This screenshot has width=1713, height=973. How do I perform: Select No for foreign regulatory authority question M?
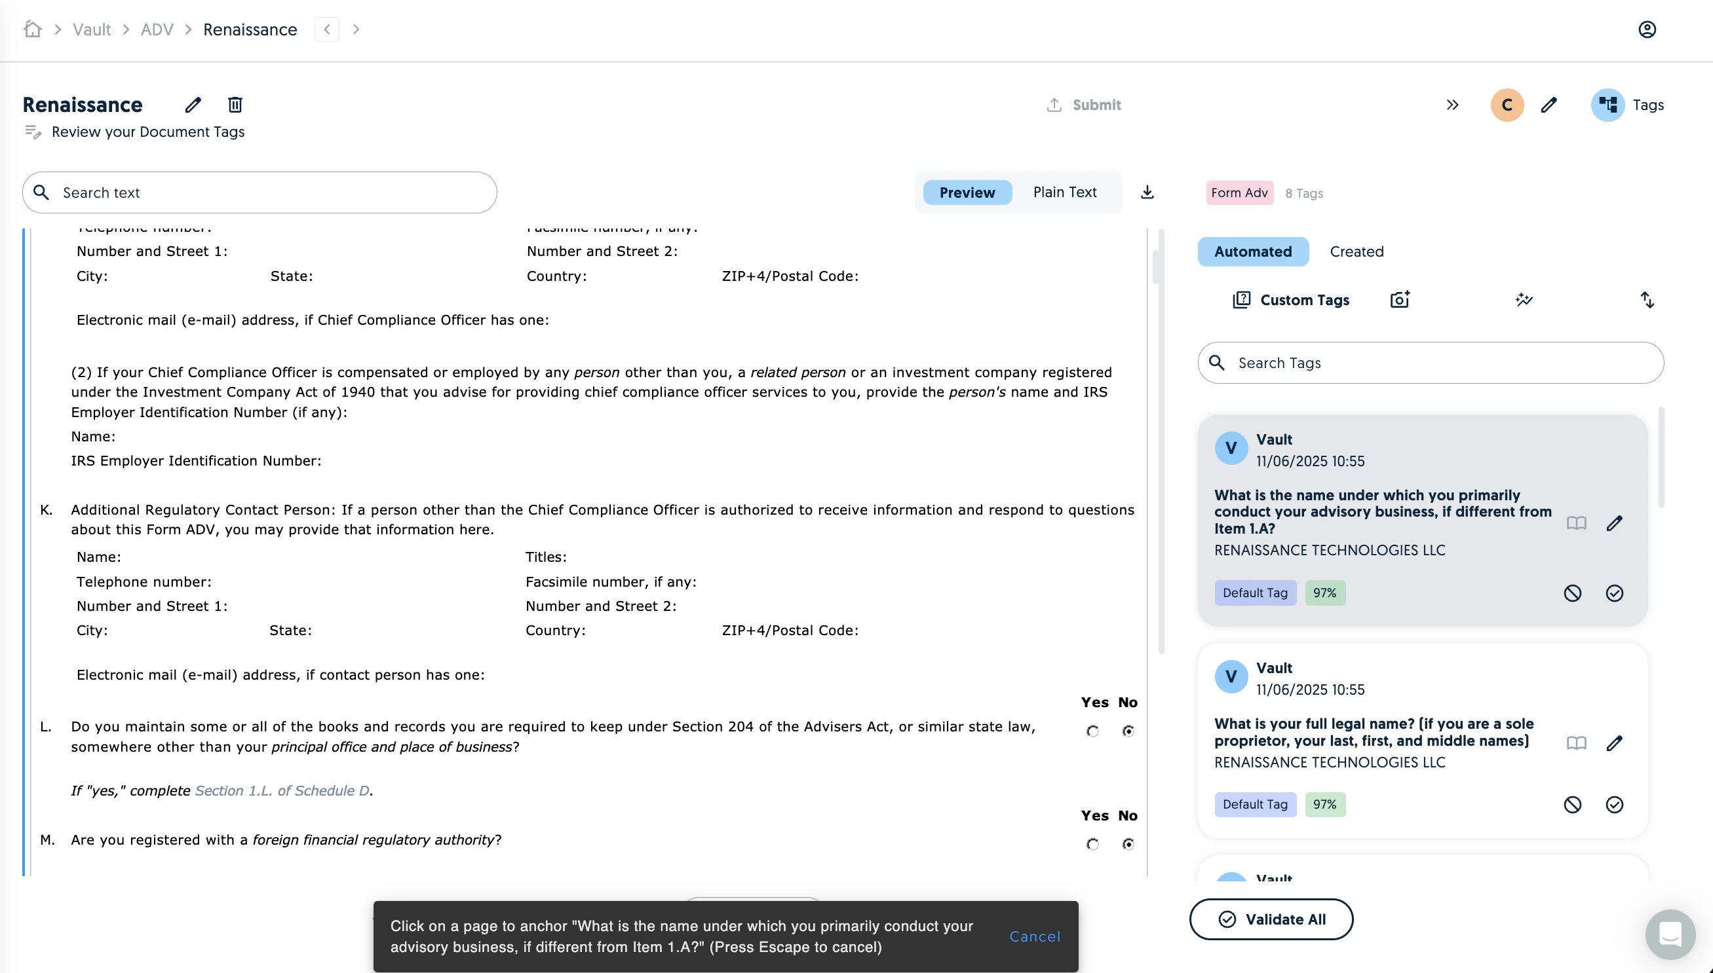[1128, 844]
